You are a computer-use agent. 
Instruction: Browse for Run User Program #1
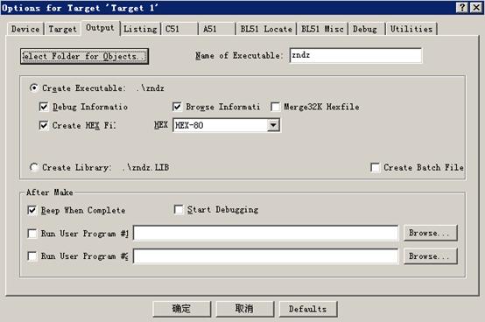point(430,233)
